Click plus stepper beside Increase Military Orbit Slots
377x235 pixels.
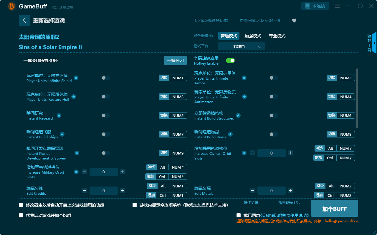click(123, 172)
